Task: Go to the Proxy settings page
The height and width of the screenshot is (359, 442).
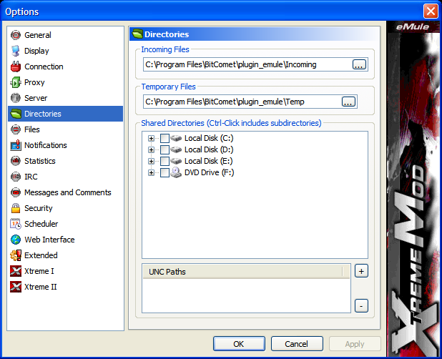Action: pos(34,82)
